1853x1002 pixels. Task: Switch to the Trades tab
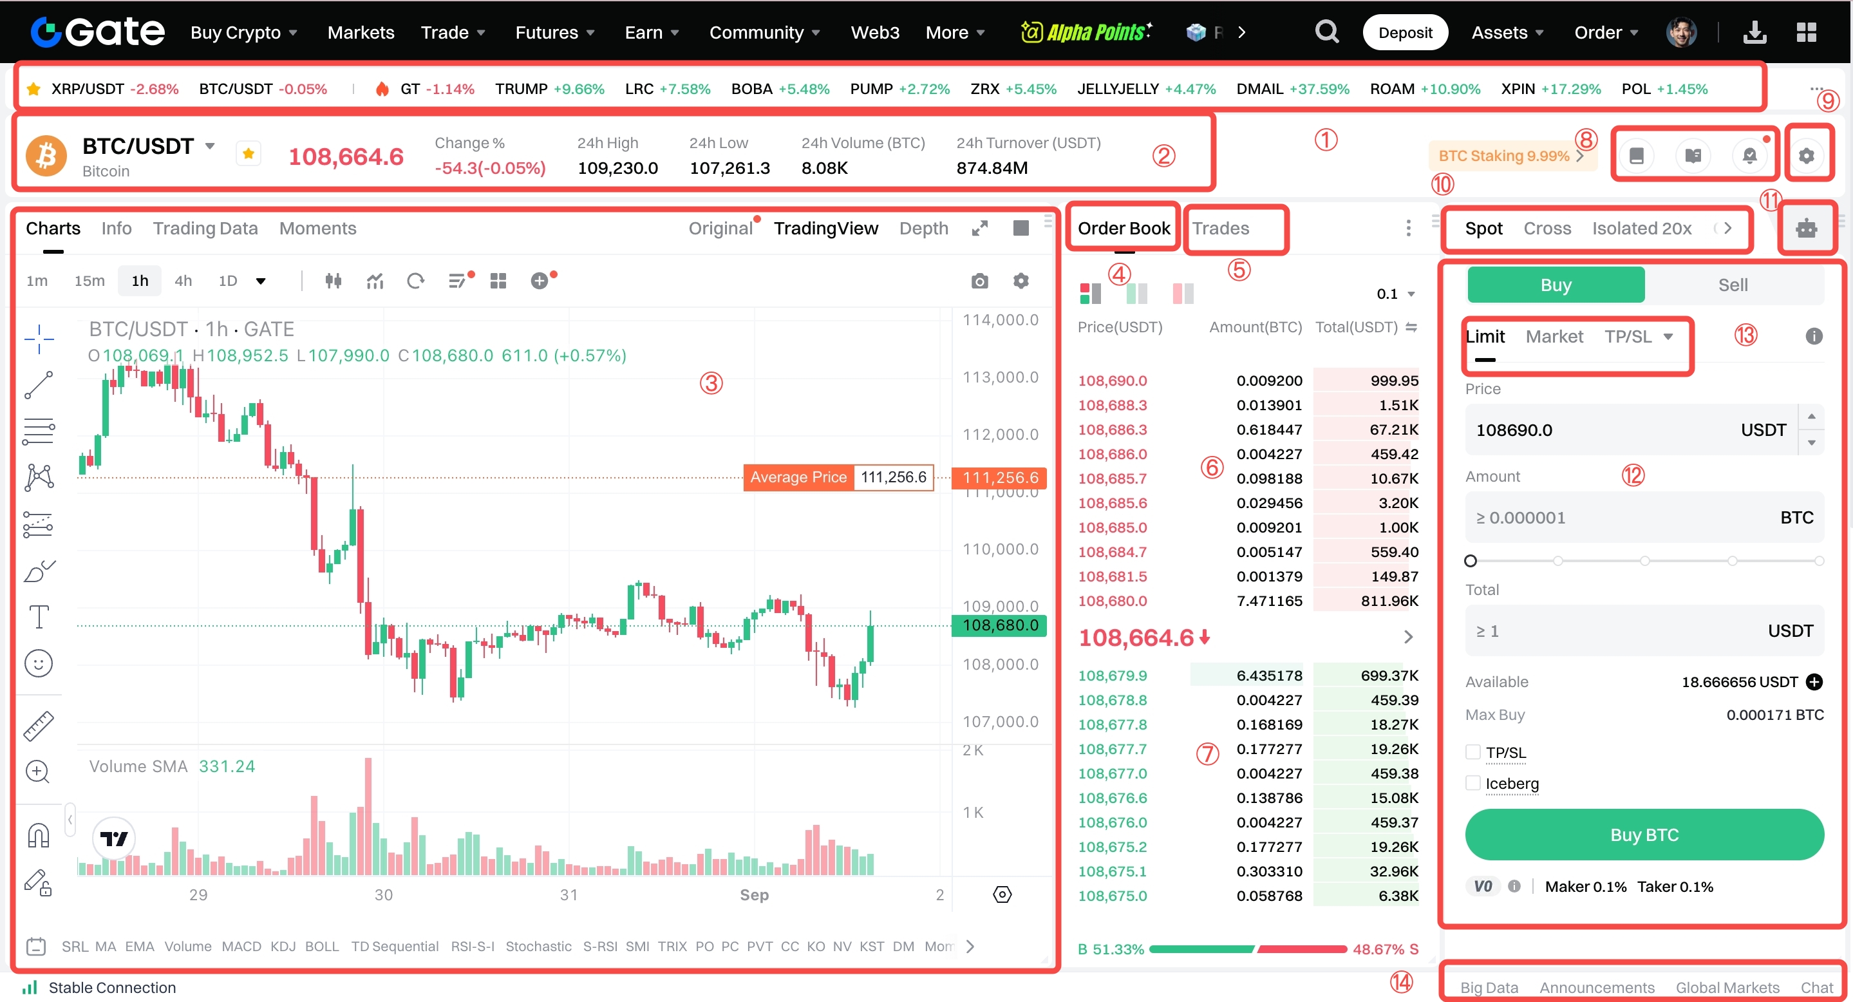pos(1221,229)
